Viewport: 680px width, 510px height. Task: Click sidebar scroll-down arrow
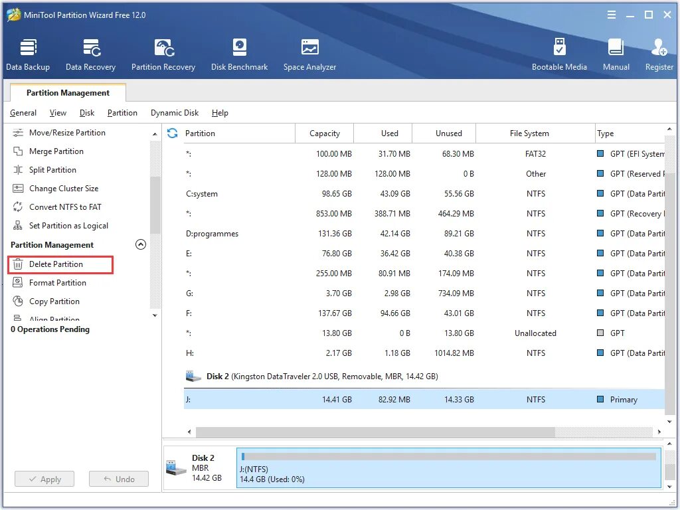[155, 315]
